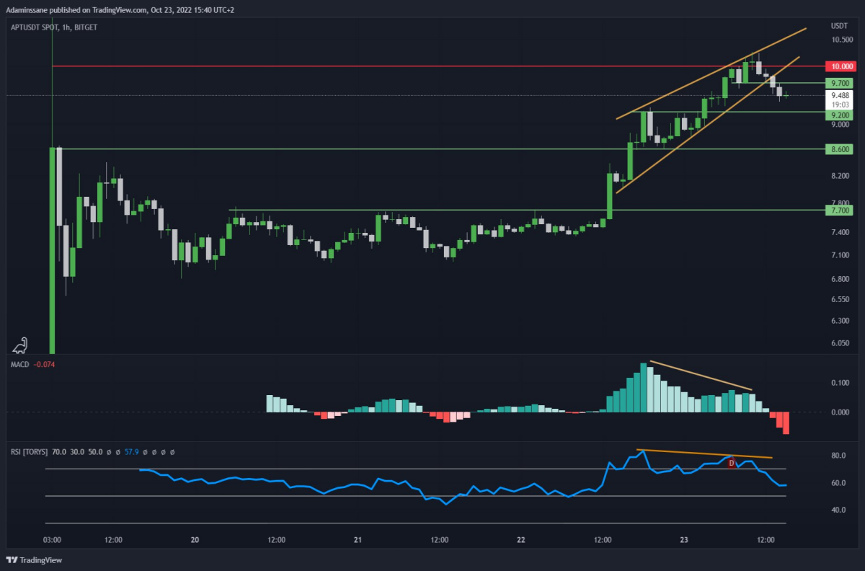This screenshot has width=865, height=571.
Task: Click the date label 23 on time axis
Action: click(x=684, y=540)
